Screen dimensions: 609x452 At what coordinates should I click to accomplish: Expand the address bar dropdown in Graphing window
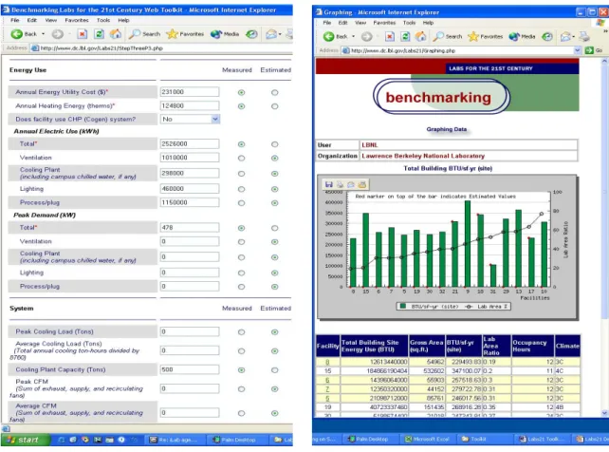click(577, 50)
